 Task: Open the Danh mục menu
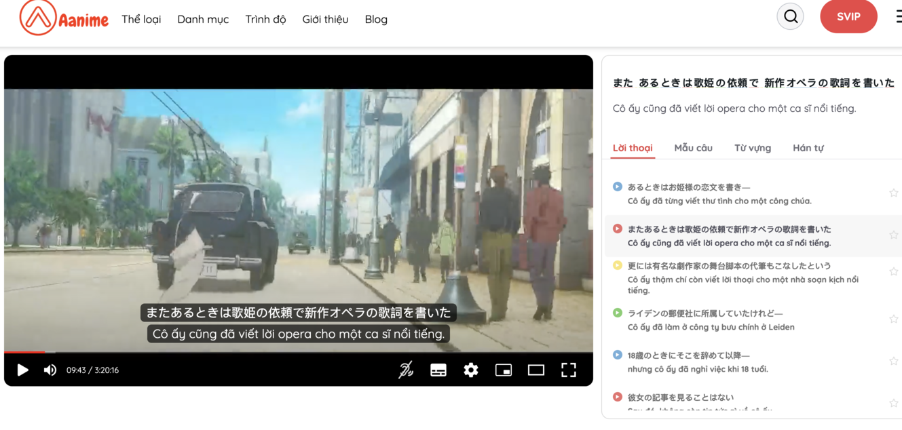[203, 19]
